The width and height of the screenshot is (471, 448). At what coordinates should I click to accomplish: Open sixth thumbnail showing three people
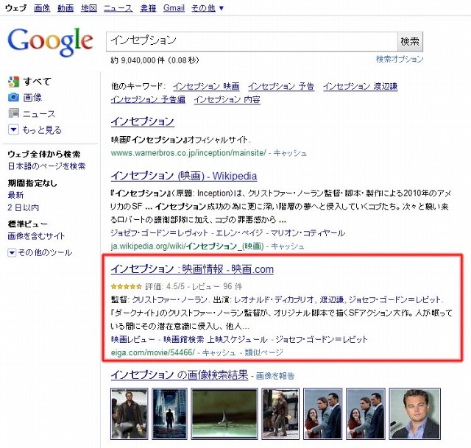click(366, 413)
